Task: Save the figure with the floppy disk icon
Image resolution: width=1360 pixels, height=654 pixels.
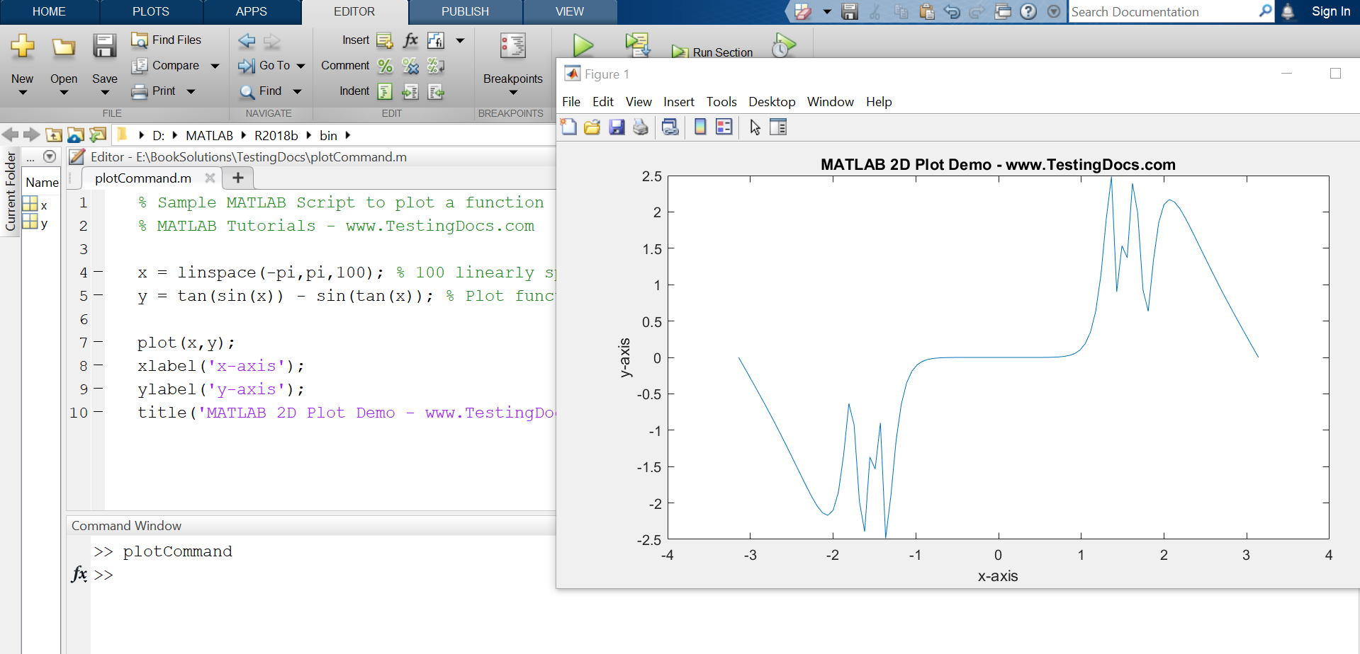Action: tap(617, 127)
